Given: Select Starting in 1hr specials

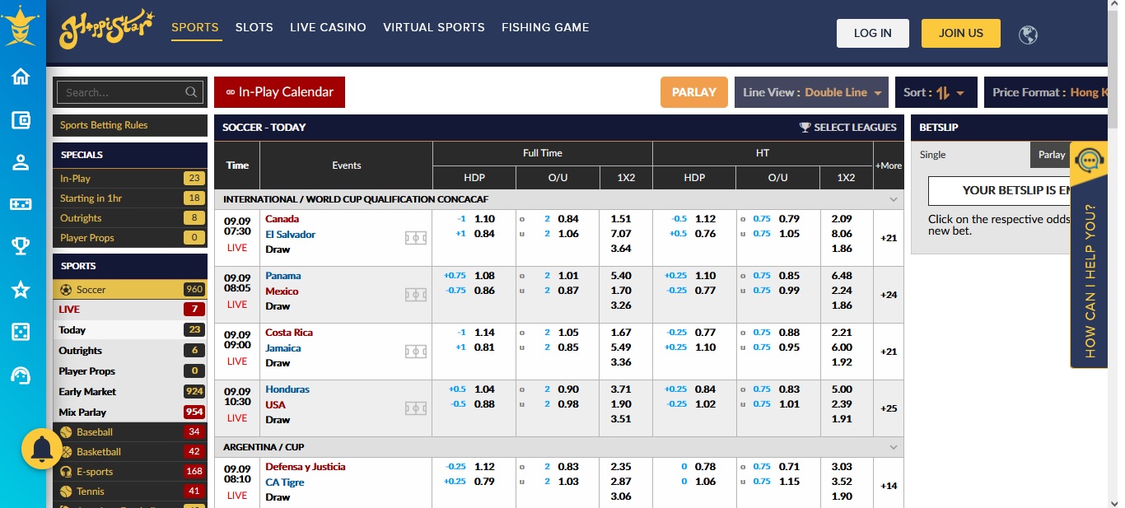Looking at the screenshot, I should 130,198.
